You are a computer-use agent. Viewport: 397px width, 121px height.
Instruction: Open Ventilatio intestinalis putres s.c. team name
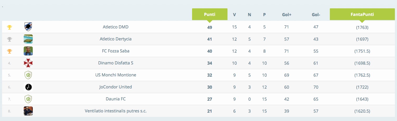116,111
